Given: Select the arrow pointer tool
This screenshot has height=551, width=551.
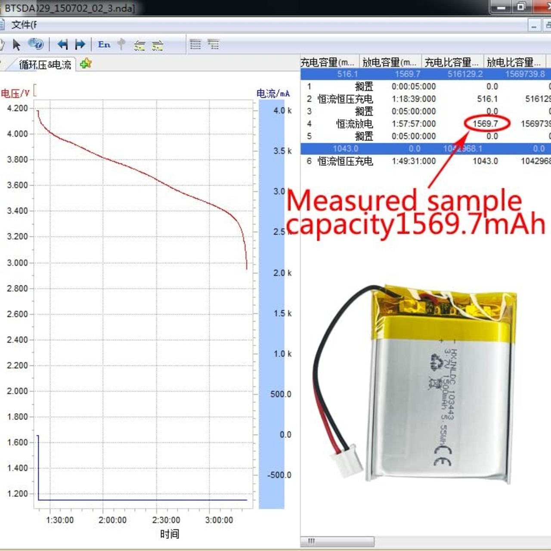Looking at the screenshot, I should tap(17, 45).
